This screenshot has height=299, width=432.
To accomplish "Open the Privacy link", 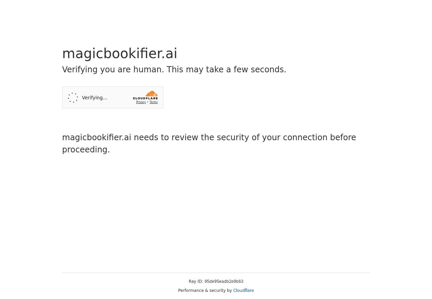I will (x=141, y=102).
